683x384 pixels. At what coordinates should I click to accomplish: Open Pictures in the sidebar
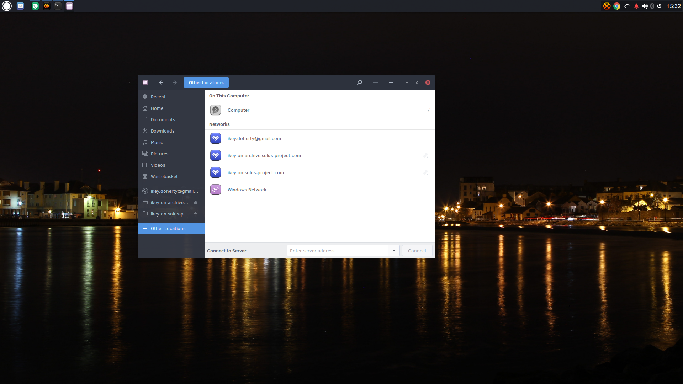[x=171, y=154]
